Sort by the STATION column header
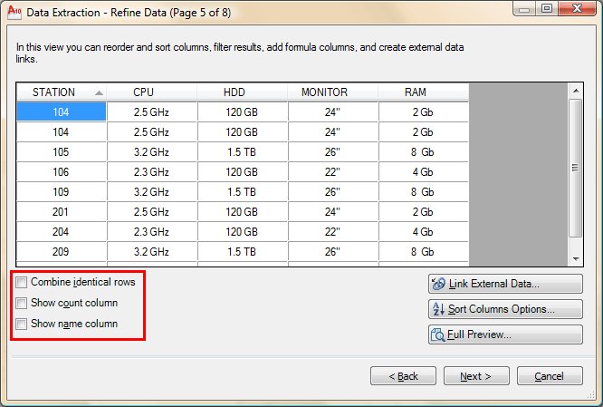Image resolution: width=603 pixels, height=407 pixels. 62,92
